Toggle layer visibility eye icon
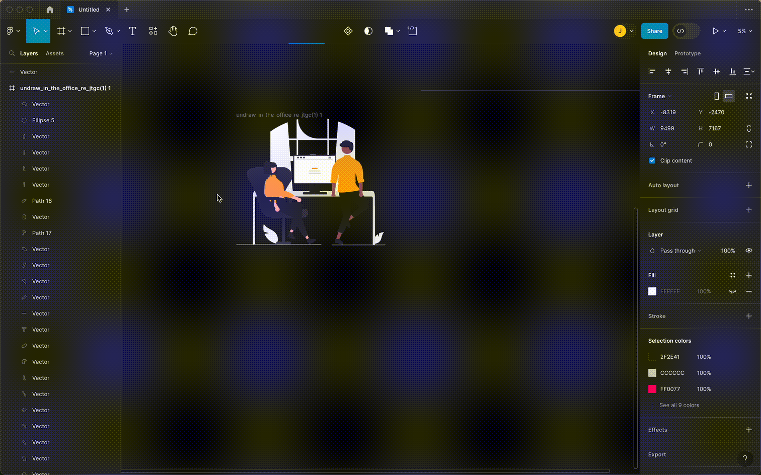The height and width of the screenshot is (475, 761). (749, 251)
